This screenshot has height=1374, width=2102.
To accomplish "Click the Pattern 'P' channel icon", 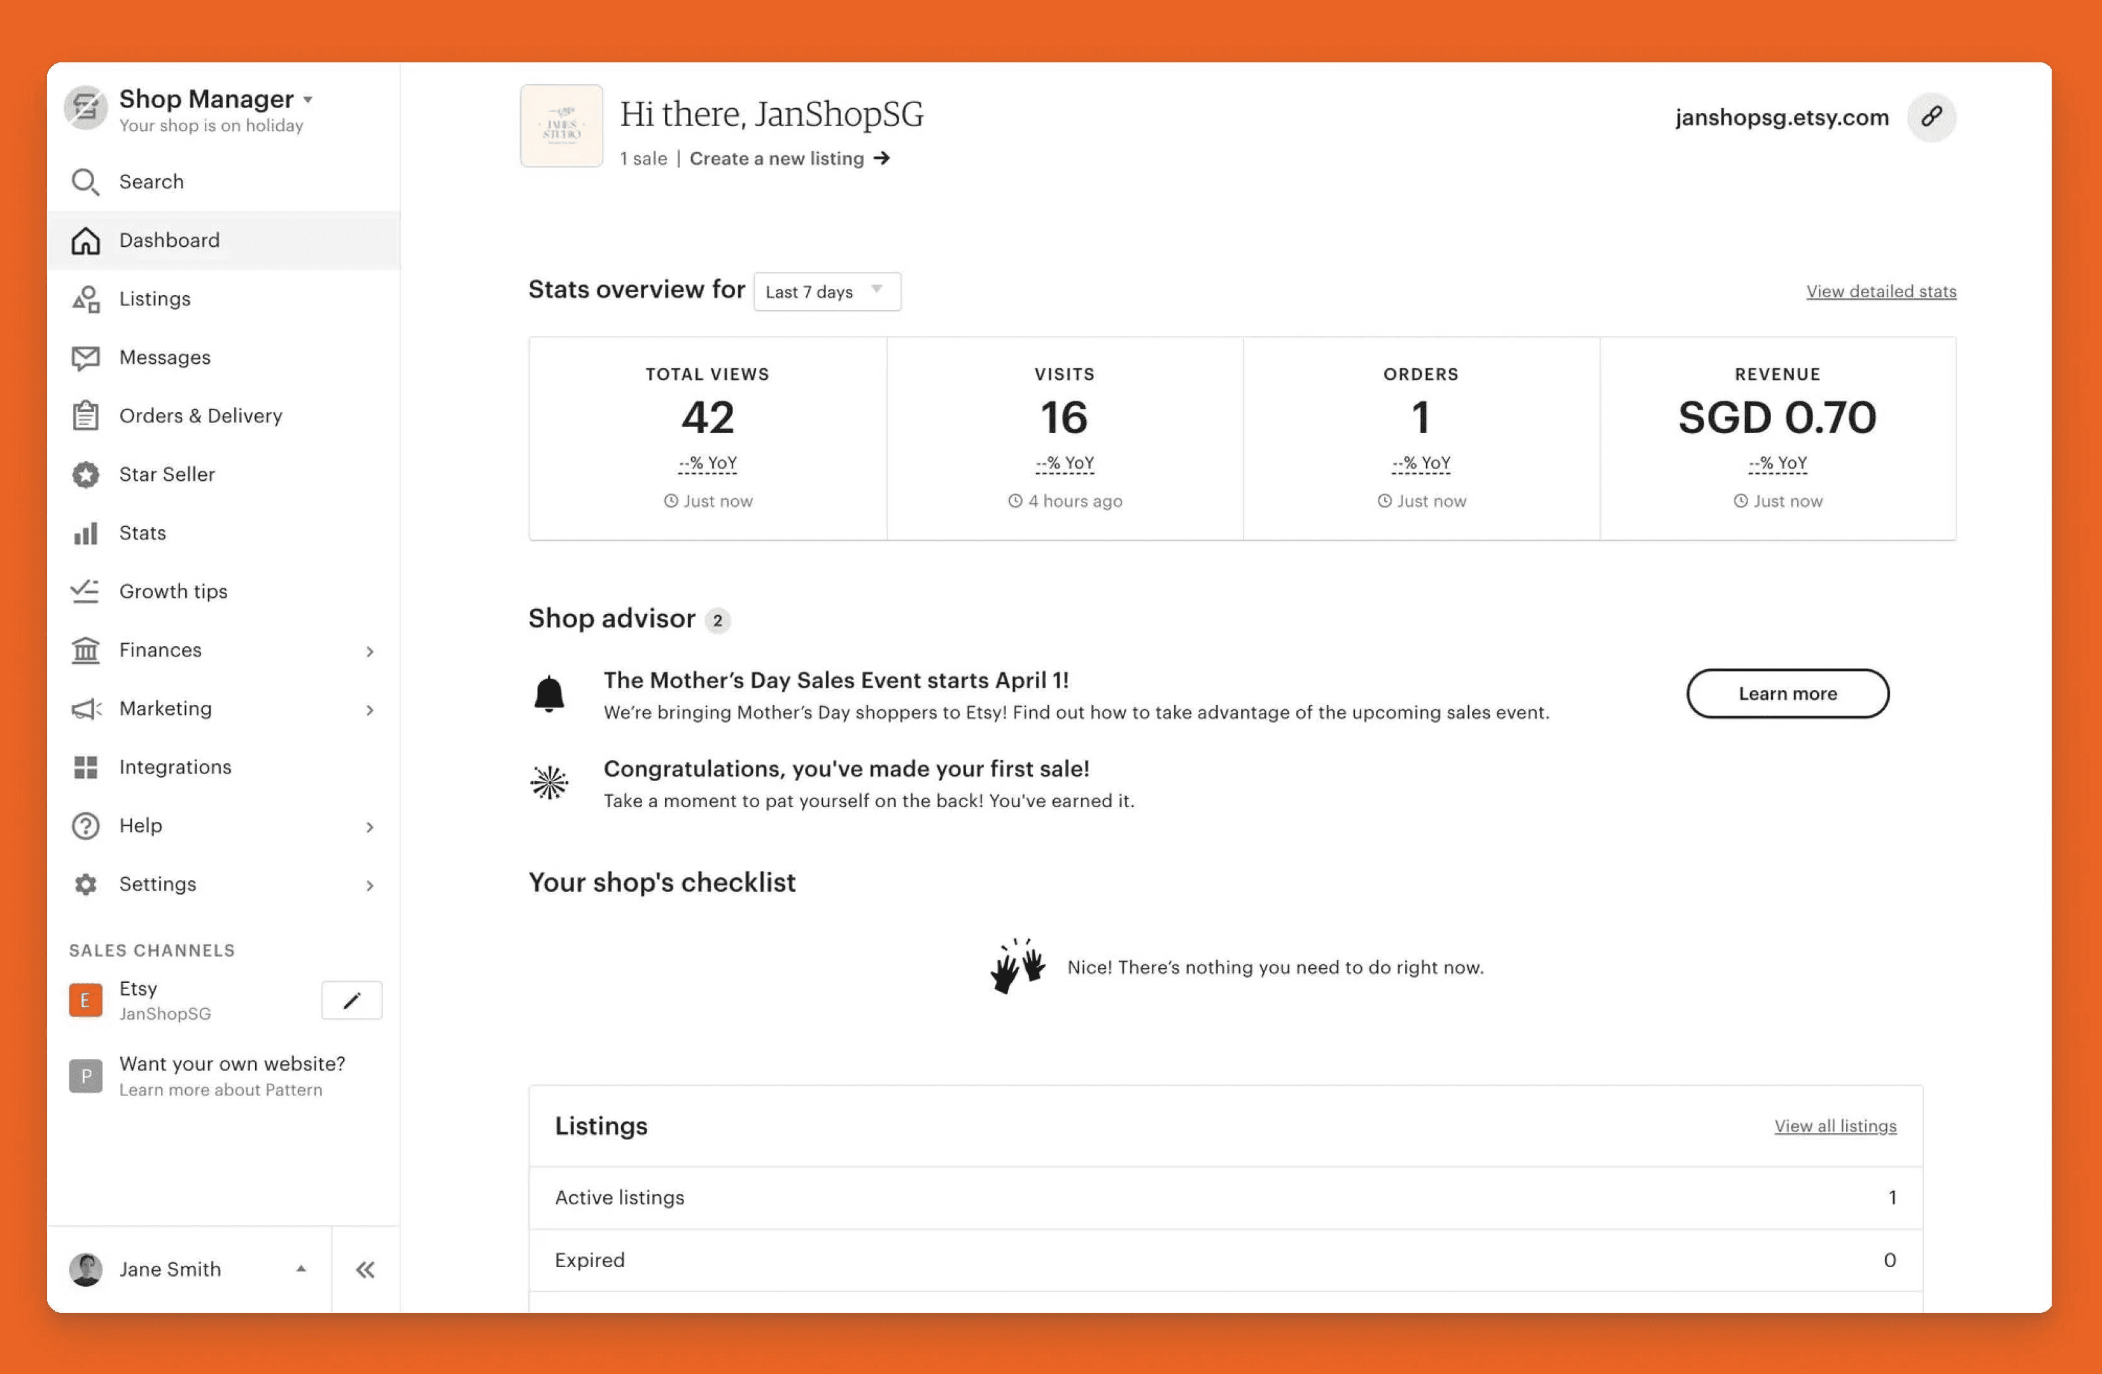I will pyautogui.click(x=86, y=1076).
